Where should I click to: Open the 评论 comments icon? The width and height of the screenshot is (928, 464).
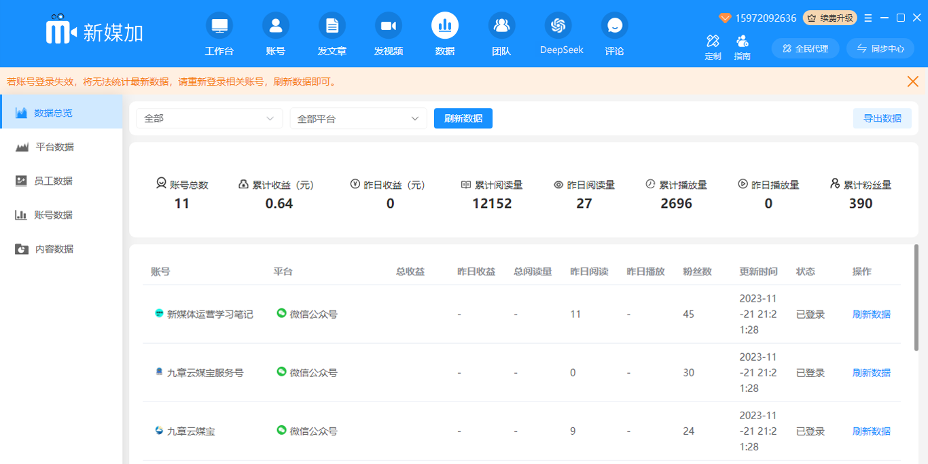click(x=614, y=26)
